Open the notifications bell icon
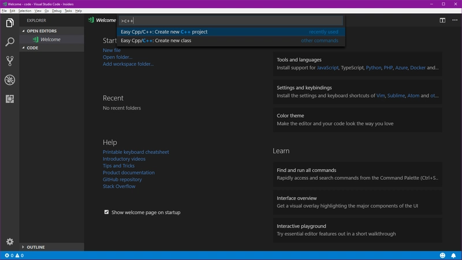462x260 pixels. [x=454, y=255]
